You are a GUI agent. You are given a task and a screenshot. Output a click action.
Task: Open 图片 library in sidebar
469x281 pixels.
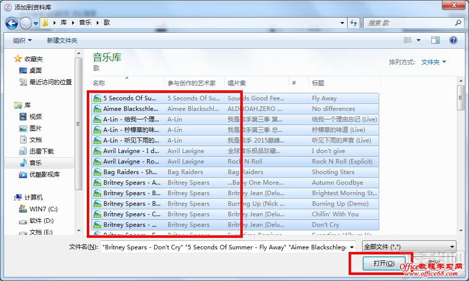click(35, 128)
